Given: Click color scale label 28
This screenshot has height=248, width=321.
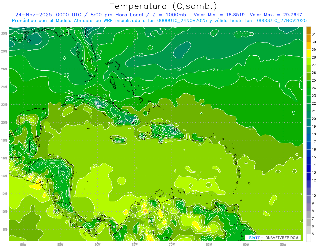Looking at the screenshot, I should 314,57.
